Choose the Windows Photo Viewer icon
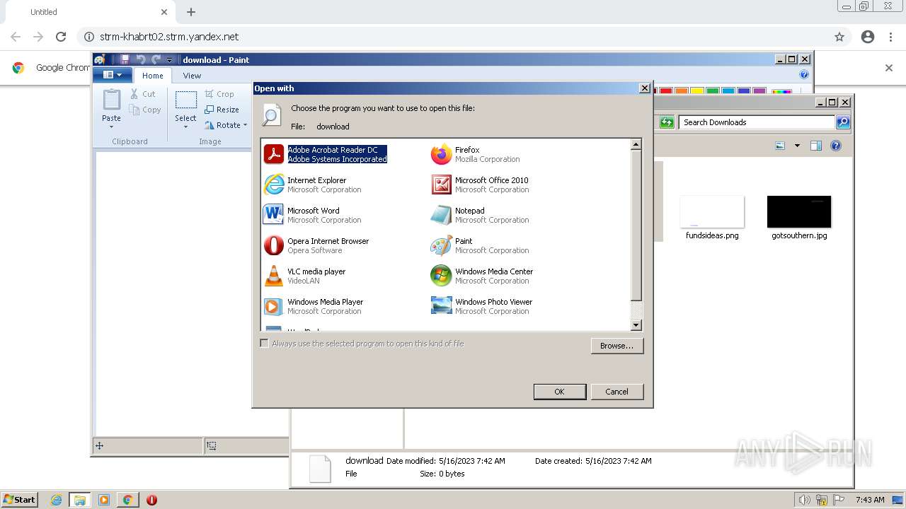Image resolution: width=906 pixels, height=509 pixels. (441, 306)
